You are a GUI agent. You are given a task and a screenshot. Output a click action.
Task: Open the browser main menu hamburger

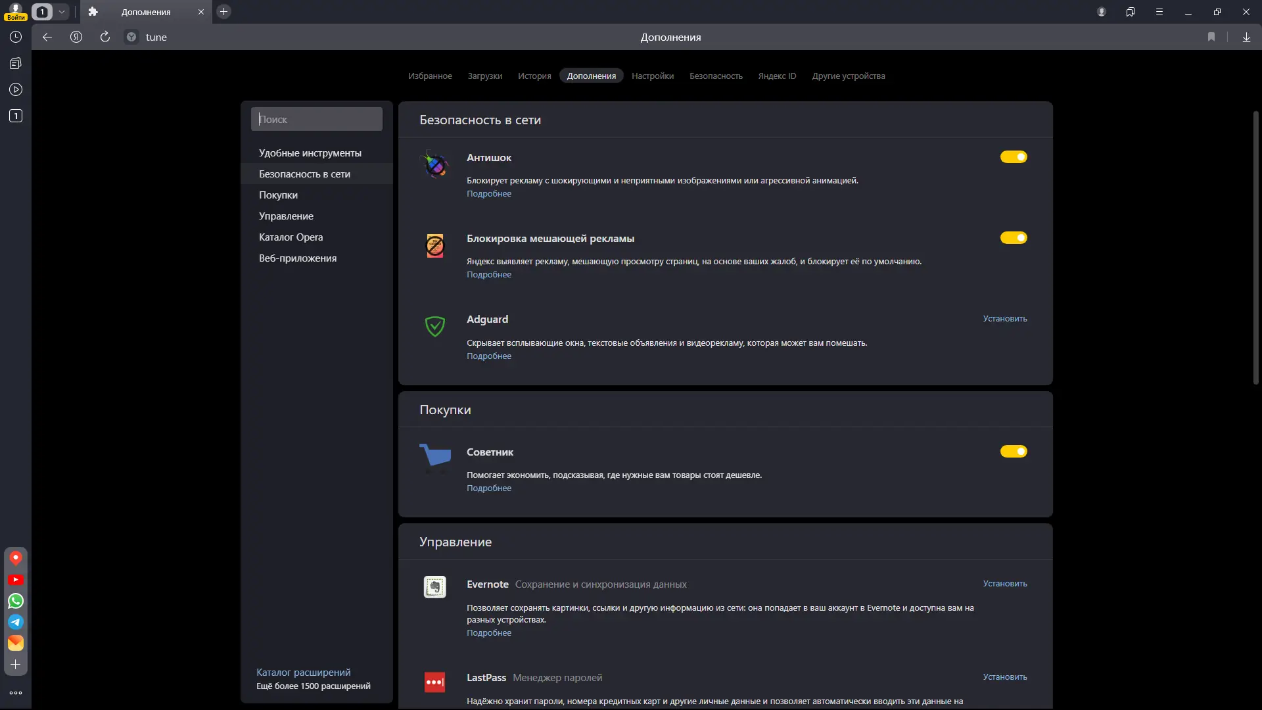pyautogui.click(x=1159, y=12)
